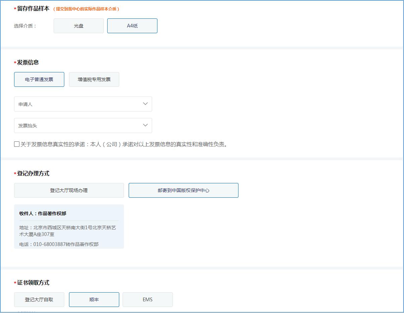
Task: Click the chevron arrow beside 申请人
Action: (x=145, y=104)
